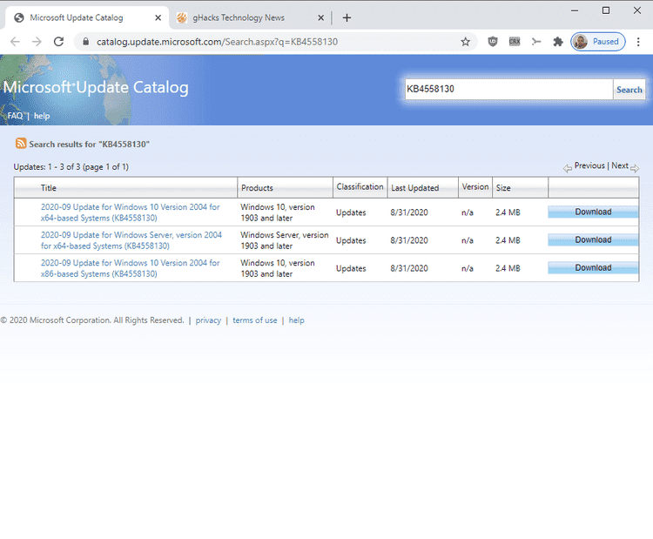Close the gHacks Technology News tab
This screenshot has width=653, height=539.
[320, 18]
